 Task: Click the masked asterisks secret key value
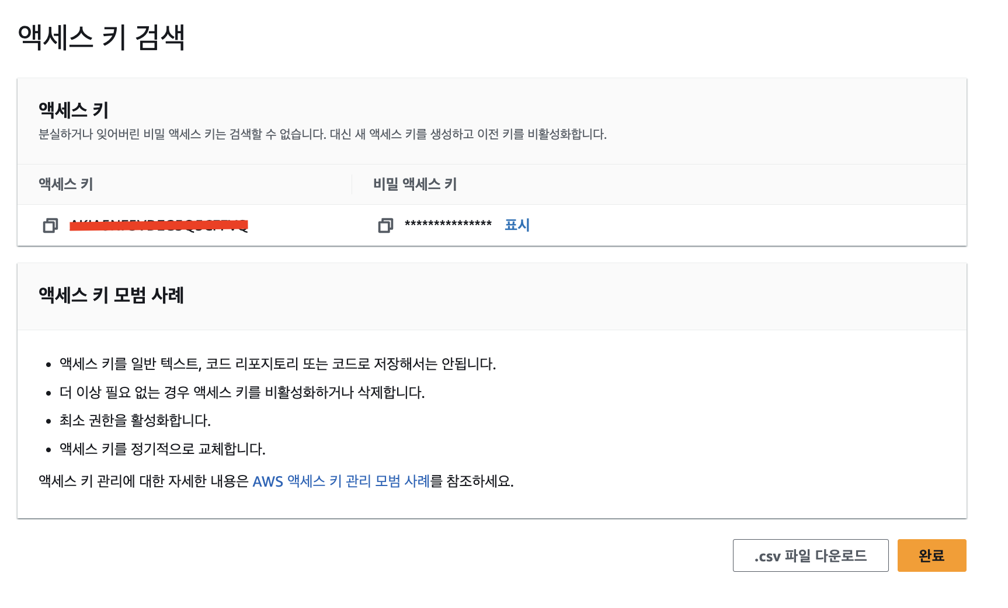pyautogui.click(x=448, y=225)
